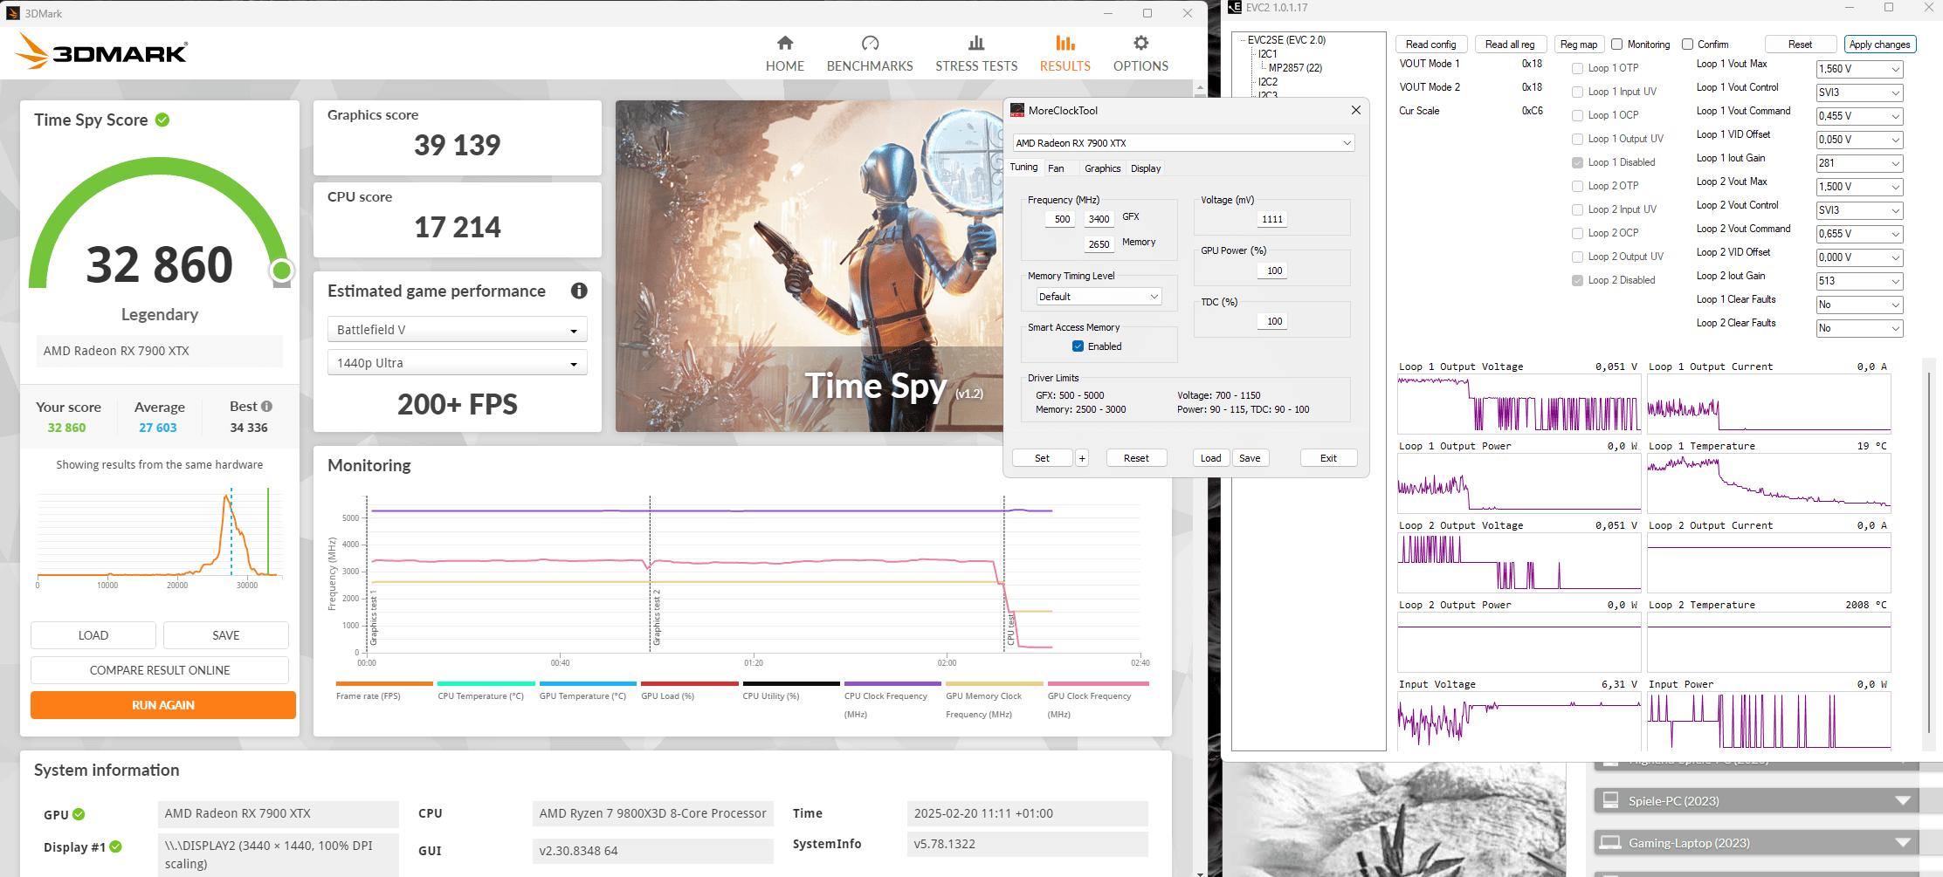The image size is (1943, 877).
Task: Click the plus button next to Set
Action: pos(1082,458)
